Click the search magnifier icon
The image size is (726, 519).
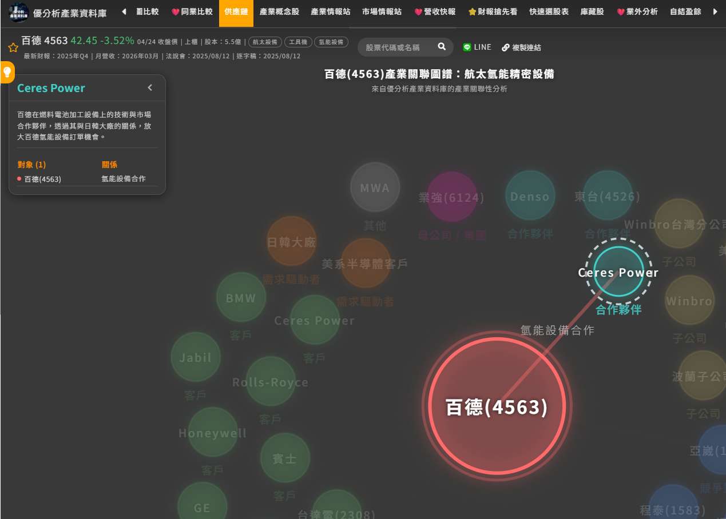442,47
